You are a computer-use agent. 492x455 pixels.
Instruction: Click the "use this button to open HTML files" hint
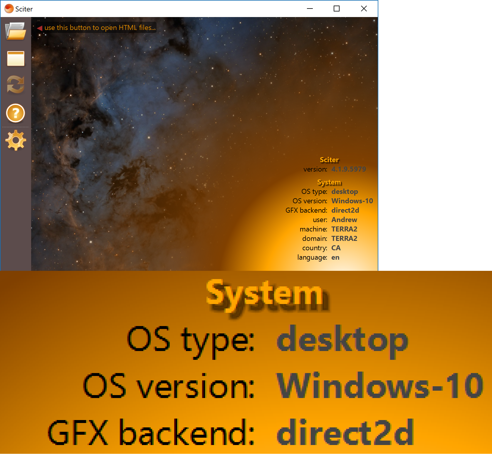click(x=100, y=28)
